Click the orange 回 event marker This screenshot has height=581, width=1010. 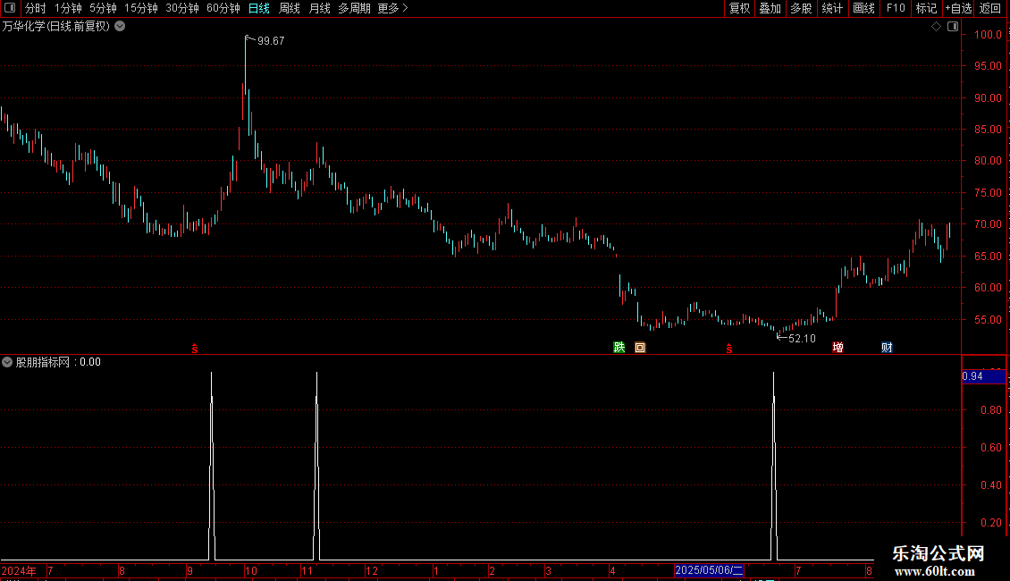[640, 347]
